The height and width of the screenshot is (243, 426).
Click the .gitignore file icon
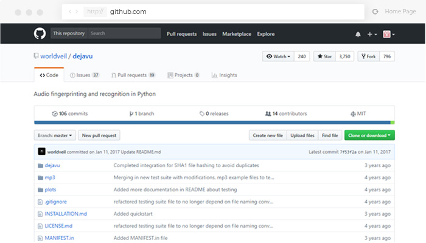point(40,202)
